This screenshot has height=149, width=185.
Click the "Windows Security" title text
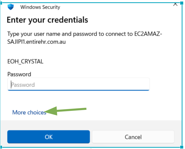40,7
